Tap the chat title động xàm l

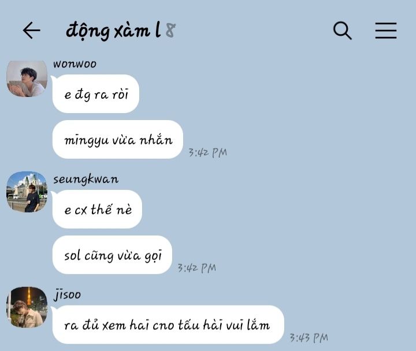113,31
